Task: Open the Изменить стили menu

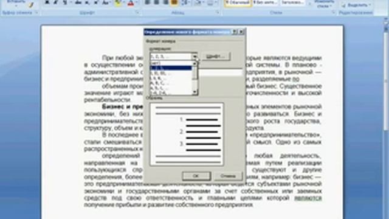Action: click(324, 4)
